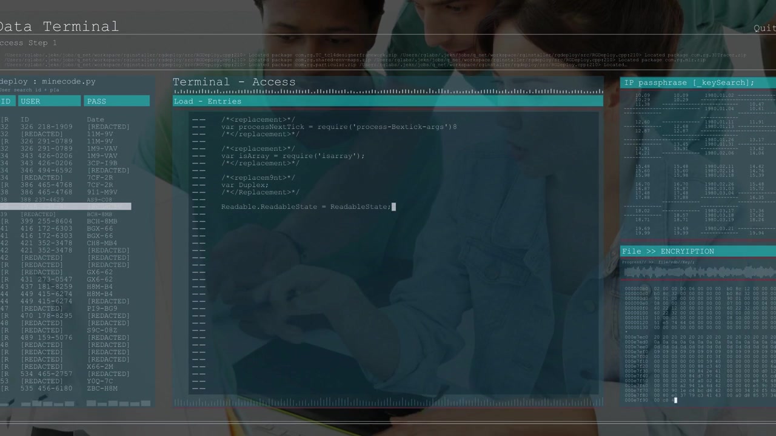The height and width of the screenshot is (436, 776).
Task: Click the pass value ZBC-H8M
Action: tap(102, 388)
